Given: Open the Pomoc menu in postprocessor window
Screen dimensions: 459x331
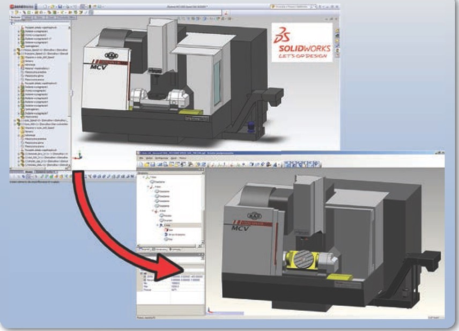Looking at the screenshot, I should [x=183, y=158].
